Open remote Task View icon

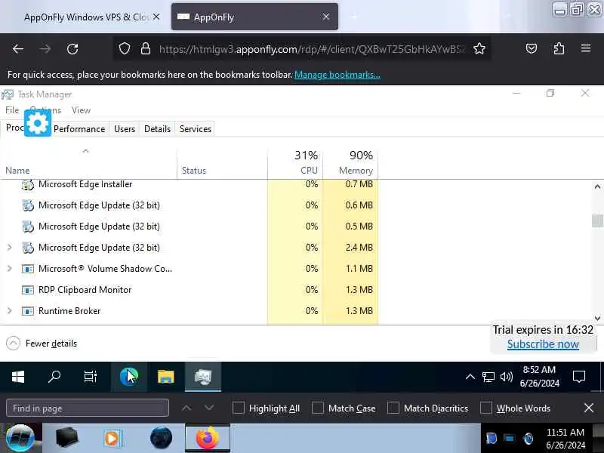[x=90, y=376]
